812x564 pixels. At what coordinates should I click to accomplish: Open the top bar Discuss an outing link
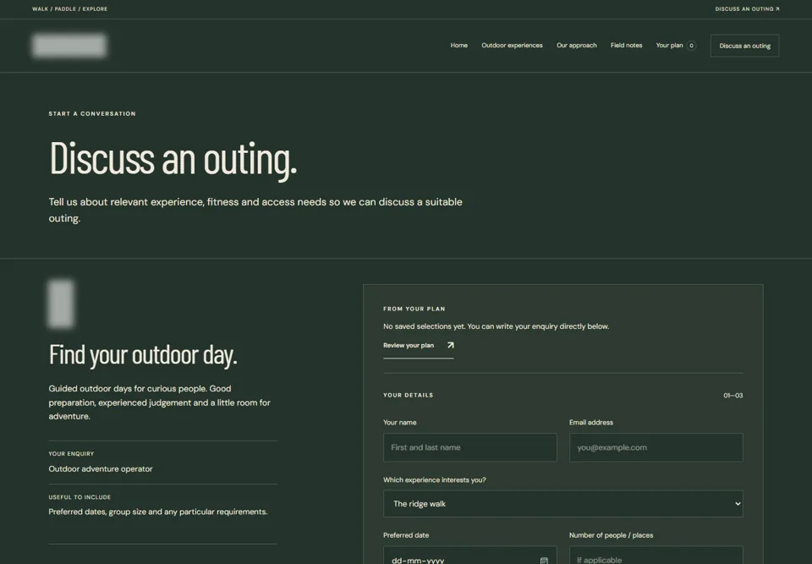tap(747, 8)
